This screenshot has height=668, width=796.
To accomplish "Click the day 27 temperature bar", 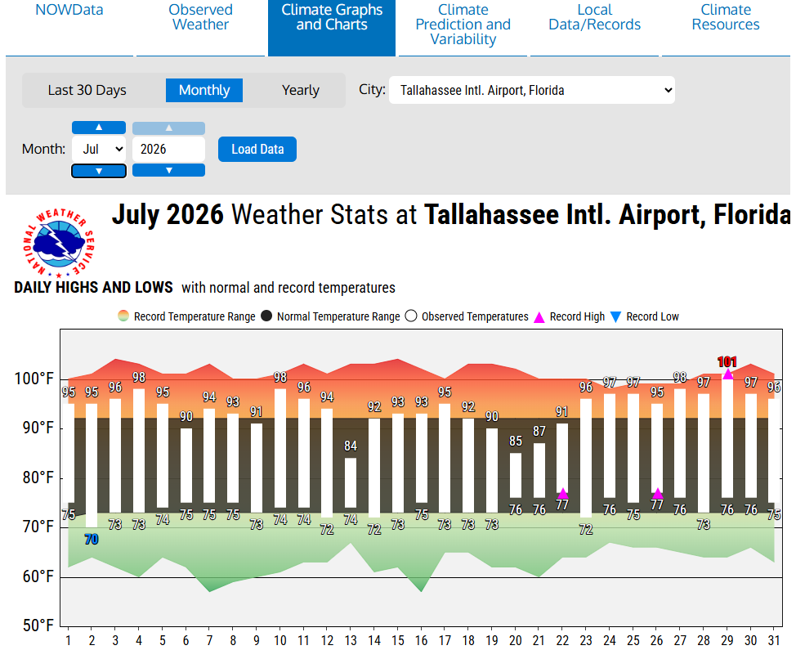I will 680,443.
